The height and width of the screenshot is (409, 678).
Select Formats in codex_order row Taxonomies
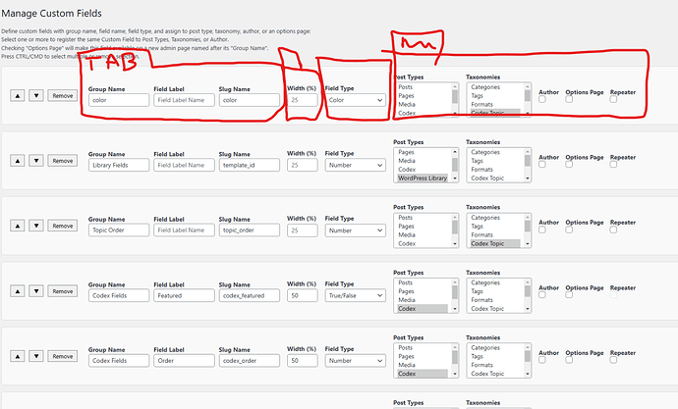pyautogui.click(x=495, y=365)
